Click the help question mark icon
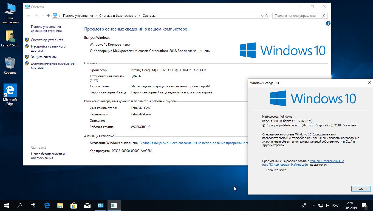Viewport: 373px width, 211px height. point(328,24)
